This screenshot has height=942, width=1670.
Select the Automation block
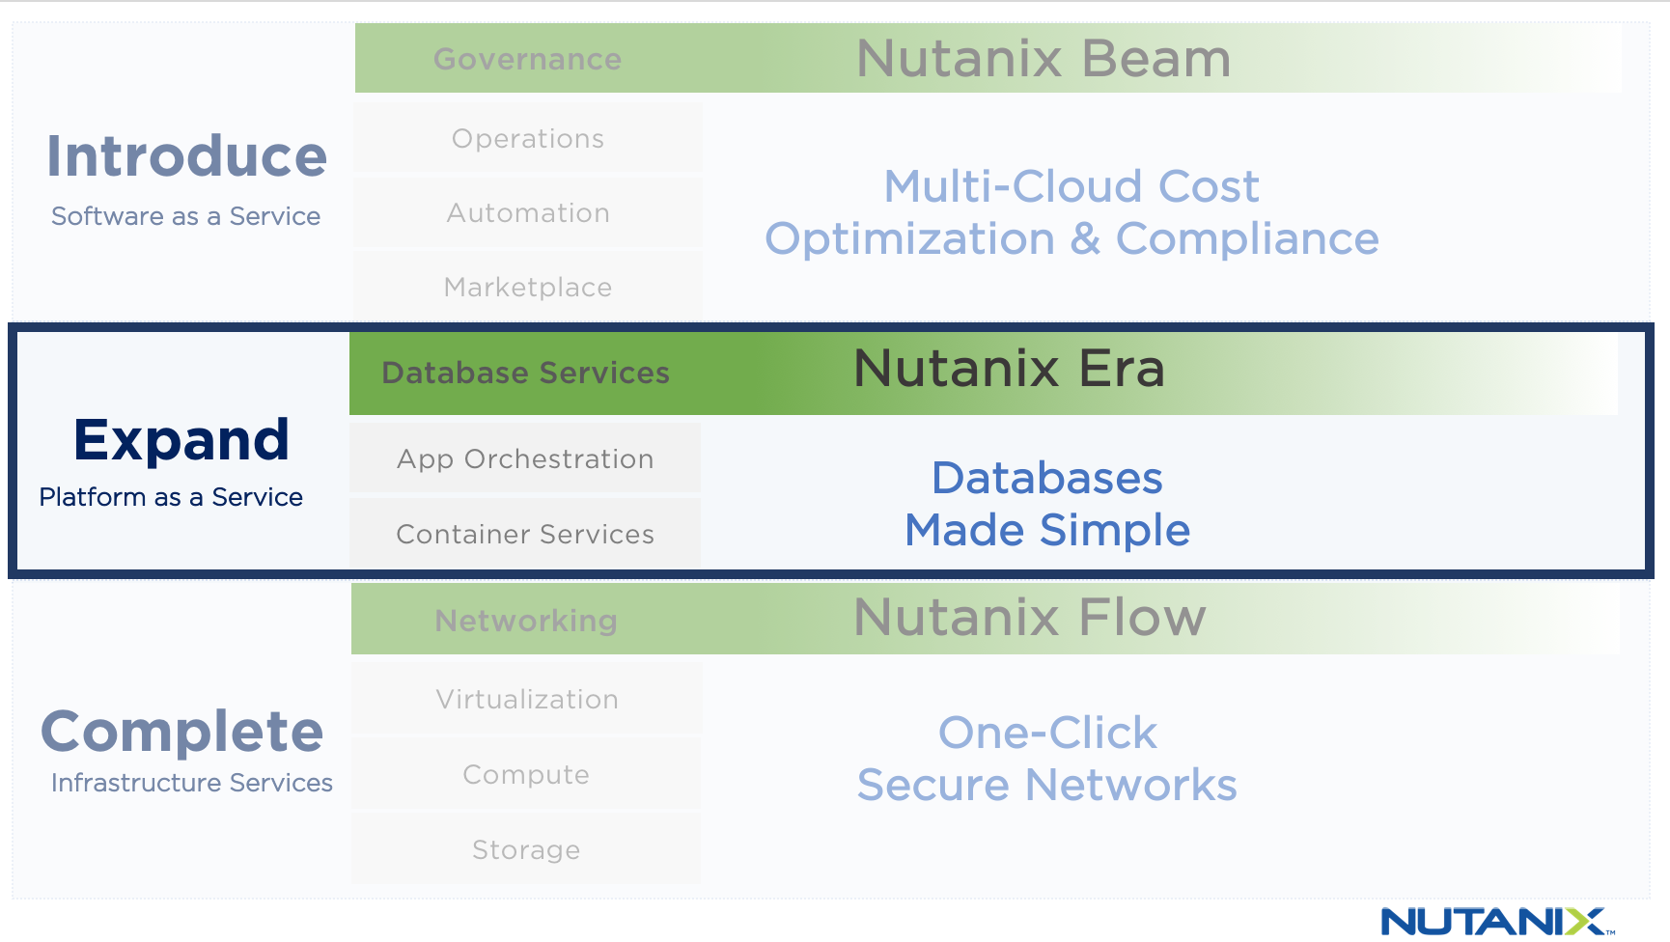(527, 213)
